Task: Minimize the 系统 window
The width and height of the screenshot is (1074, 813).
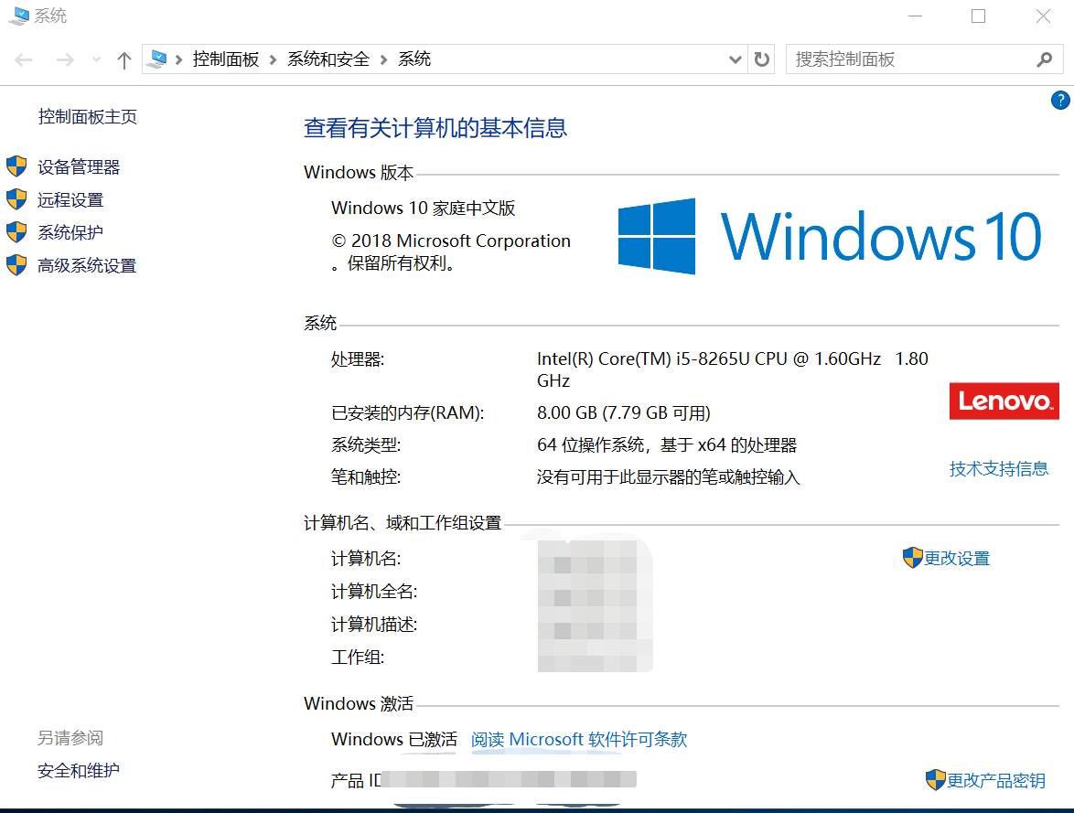Action: click(915, 16)
